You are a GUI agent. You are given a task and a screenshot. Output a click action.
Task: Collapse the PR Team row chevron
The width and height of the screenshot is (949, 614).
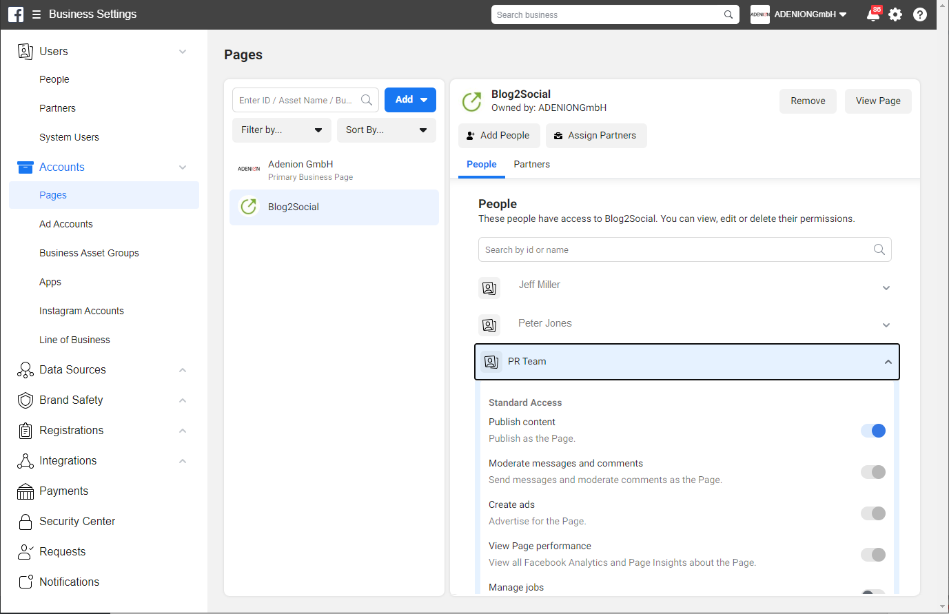(888, 362)
